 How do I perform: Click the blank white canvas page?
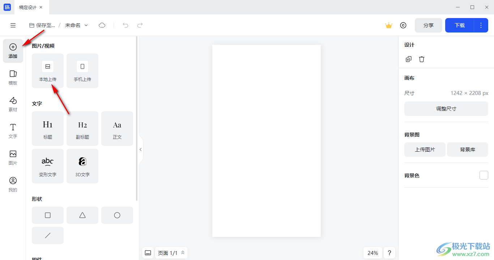[267, 141]
